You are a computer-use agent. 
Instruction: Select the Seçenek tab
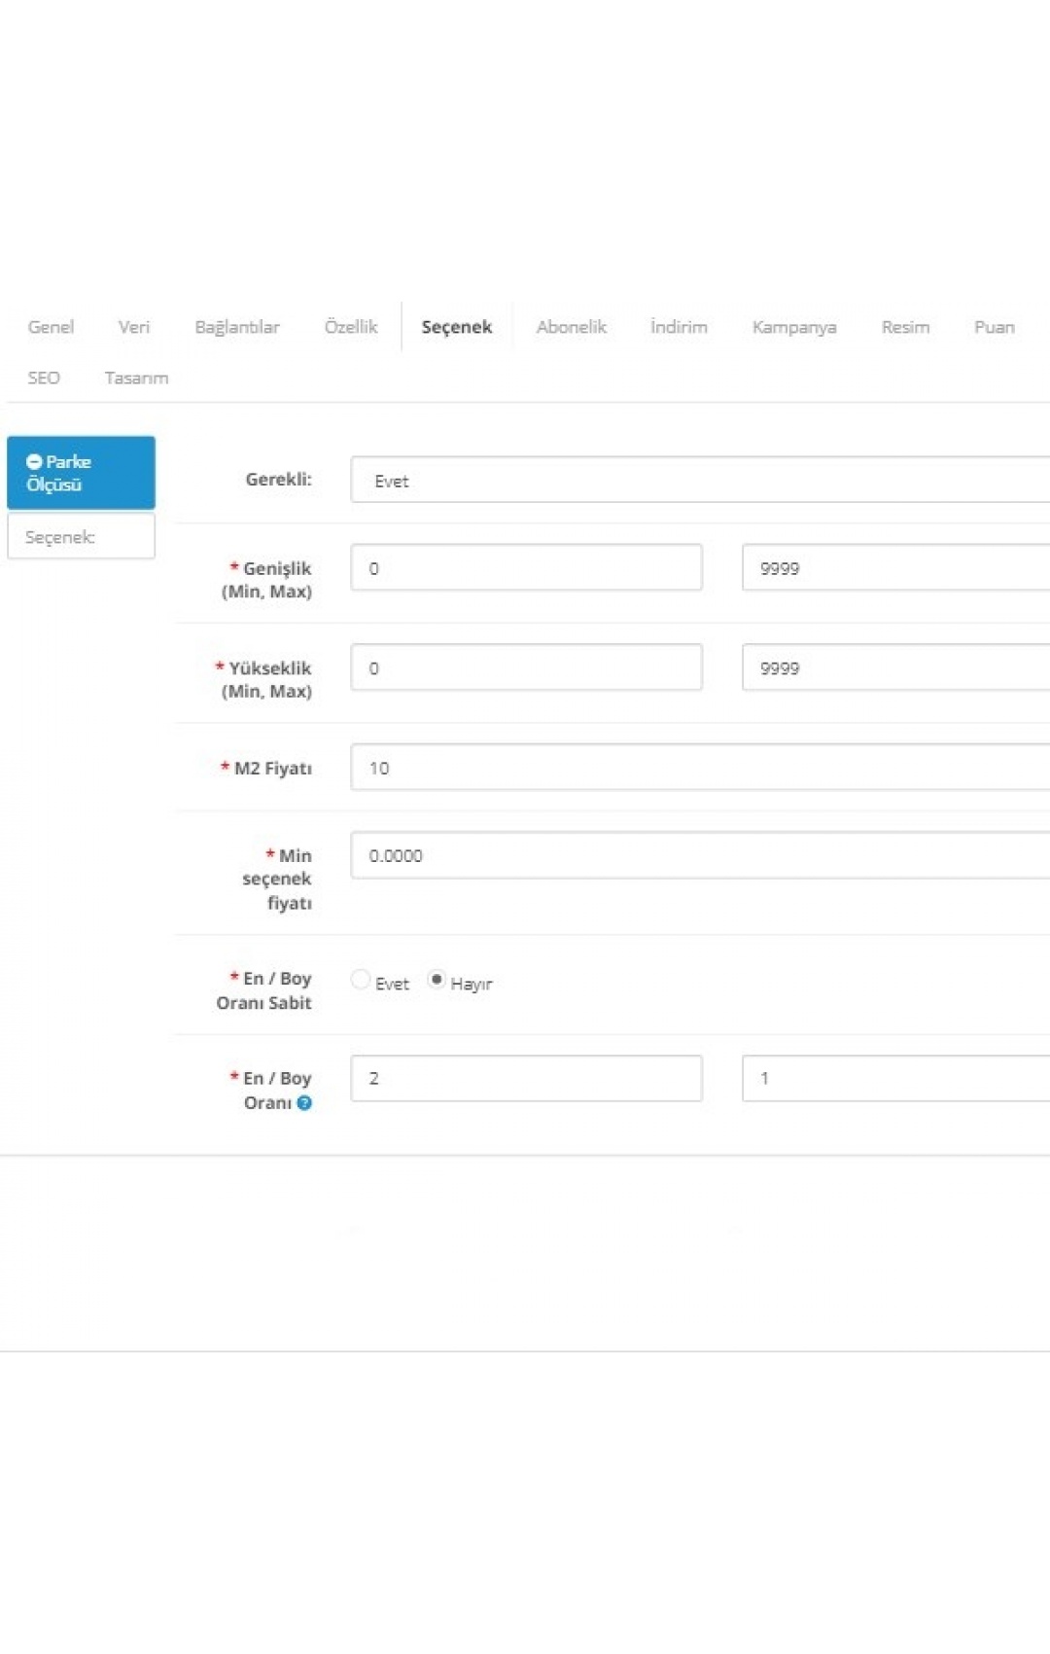point(457,327)
